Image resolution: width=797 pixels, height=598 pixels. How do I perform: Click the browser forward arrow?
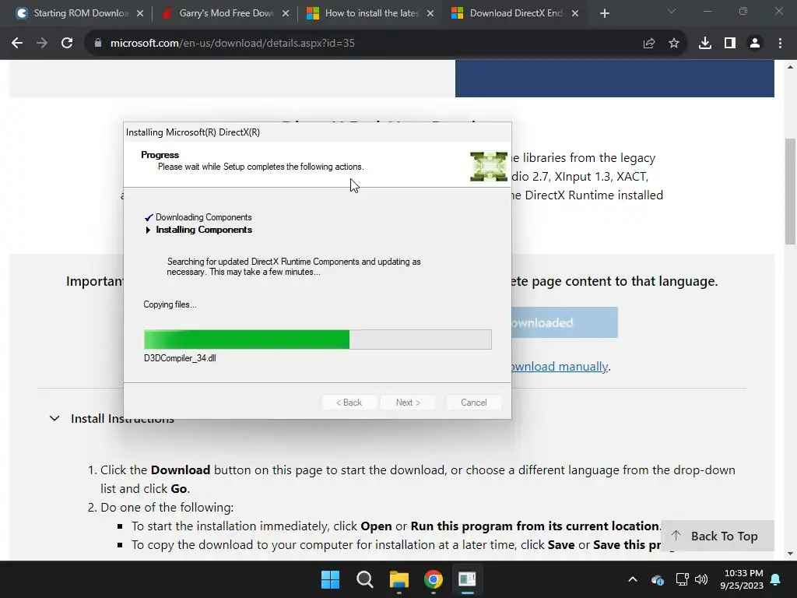click(x=42, y=44)
